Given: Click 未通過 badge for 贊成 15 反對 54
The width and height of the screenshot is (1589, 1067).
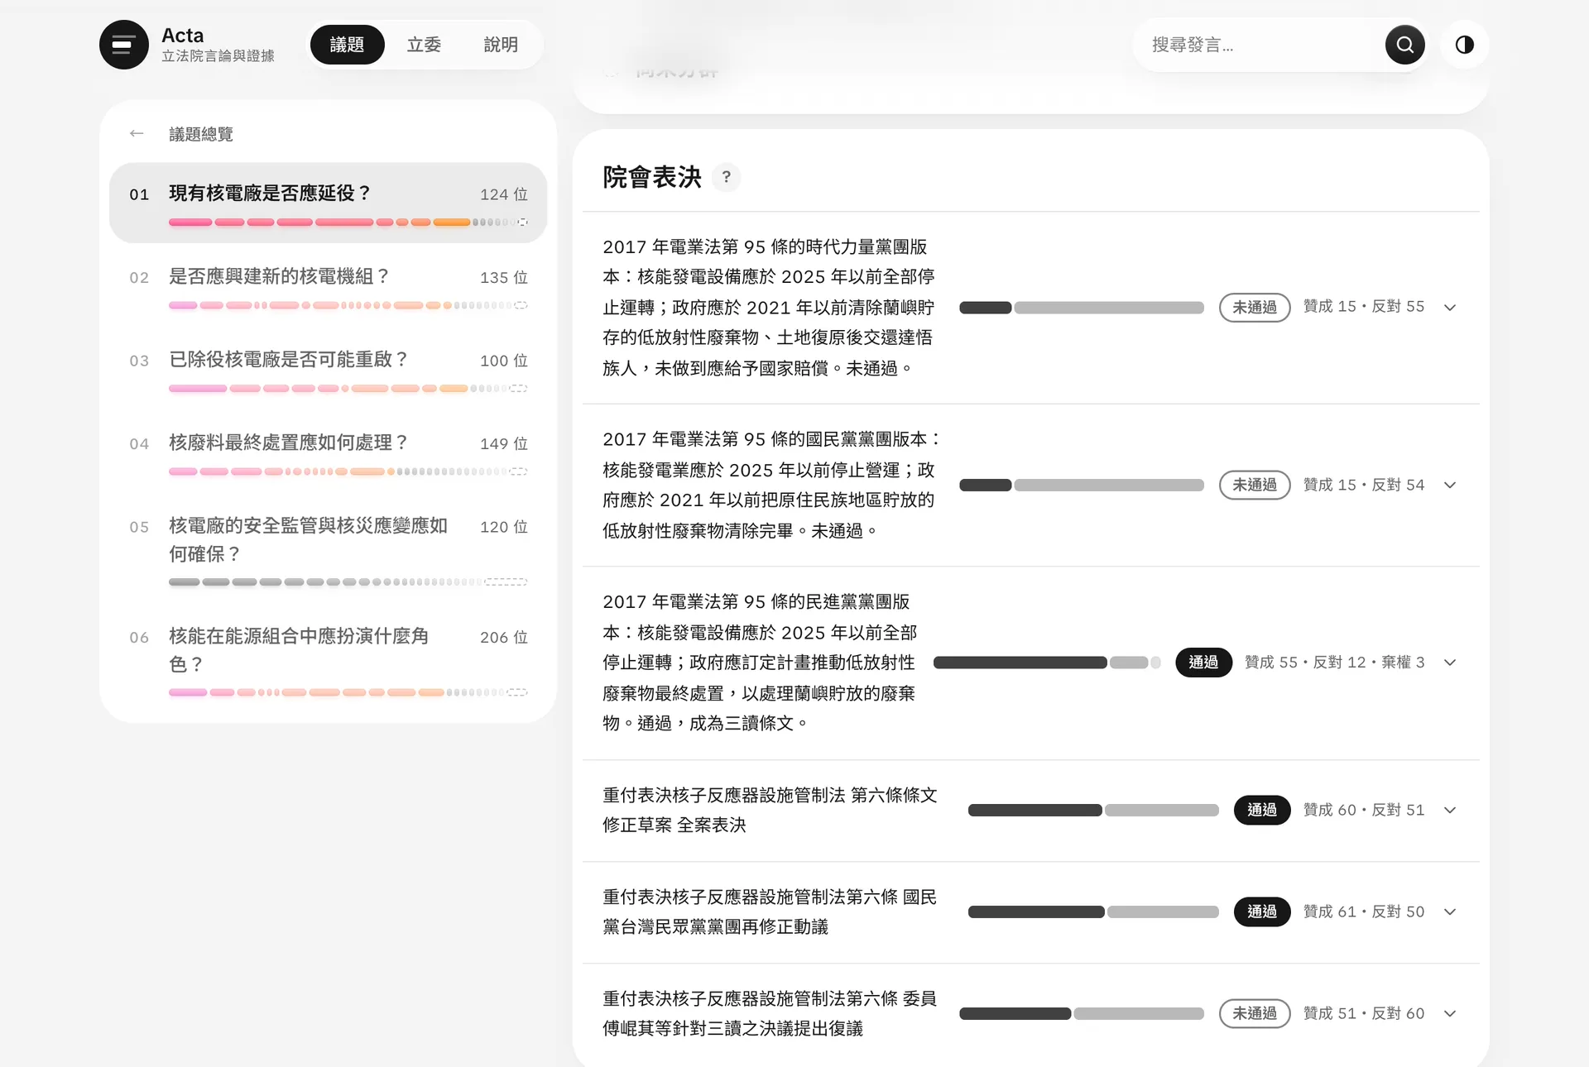Looking at the screenshot, I should pyautogui.click(x=1255, y=486).
